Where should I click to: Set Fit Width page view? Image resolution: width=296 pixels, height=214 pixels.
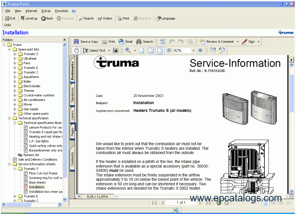[x=160, y=50]
